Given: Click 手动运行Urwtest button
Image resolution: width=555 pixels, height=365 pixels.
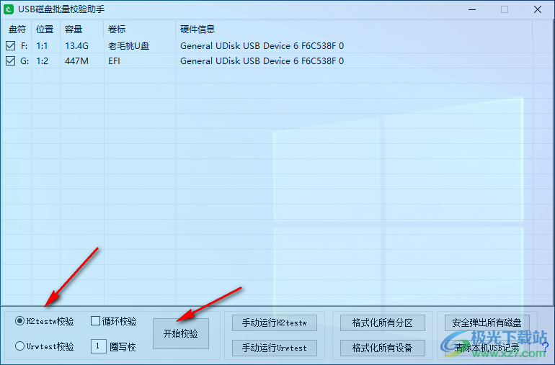Looking at the screenshot, I should (275, 348).
